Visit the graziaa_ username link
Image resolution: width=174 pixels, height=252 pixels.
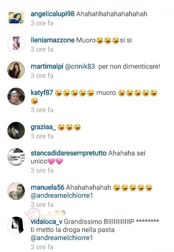tap(43, 127)
